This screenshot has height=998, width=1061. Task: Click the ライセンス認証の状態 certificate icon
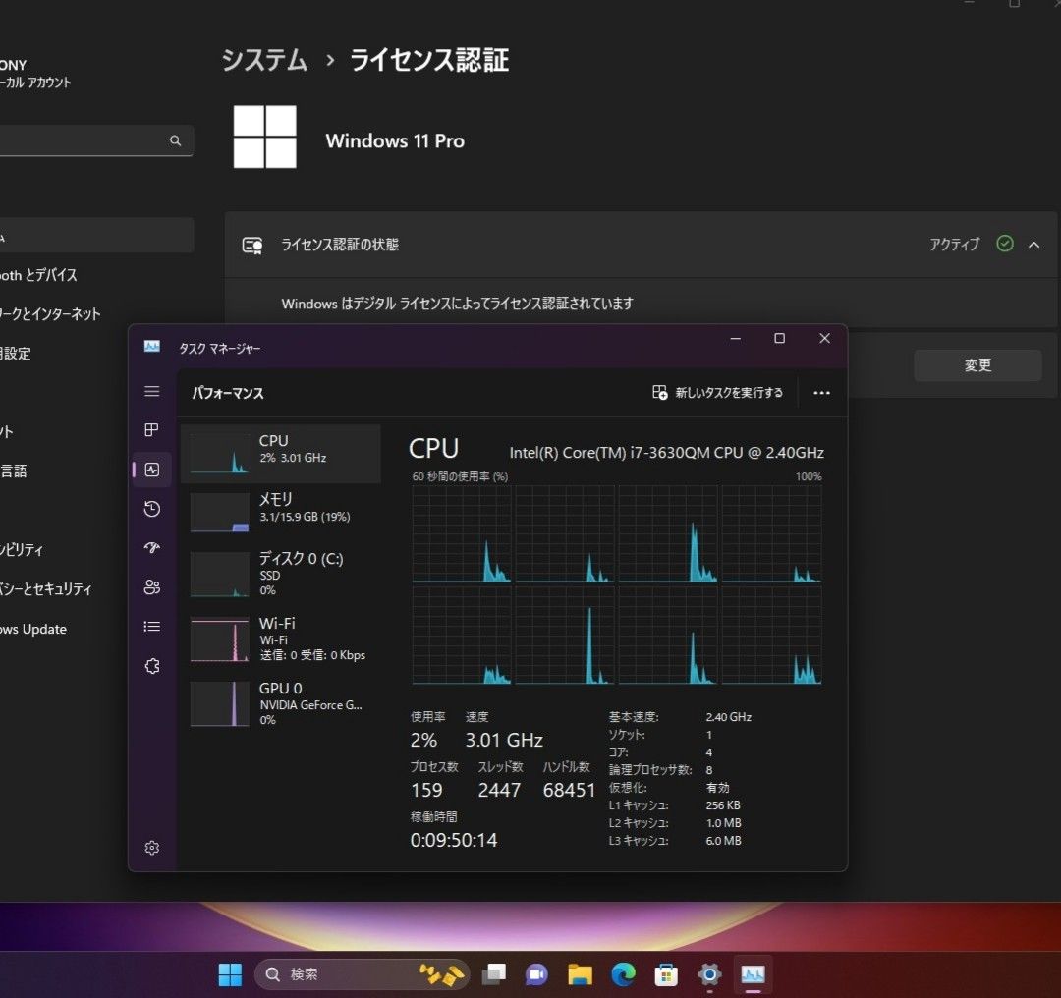pyautogui.click(x=252, y=245)
